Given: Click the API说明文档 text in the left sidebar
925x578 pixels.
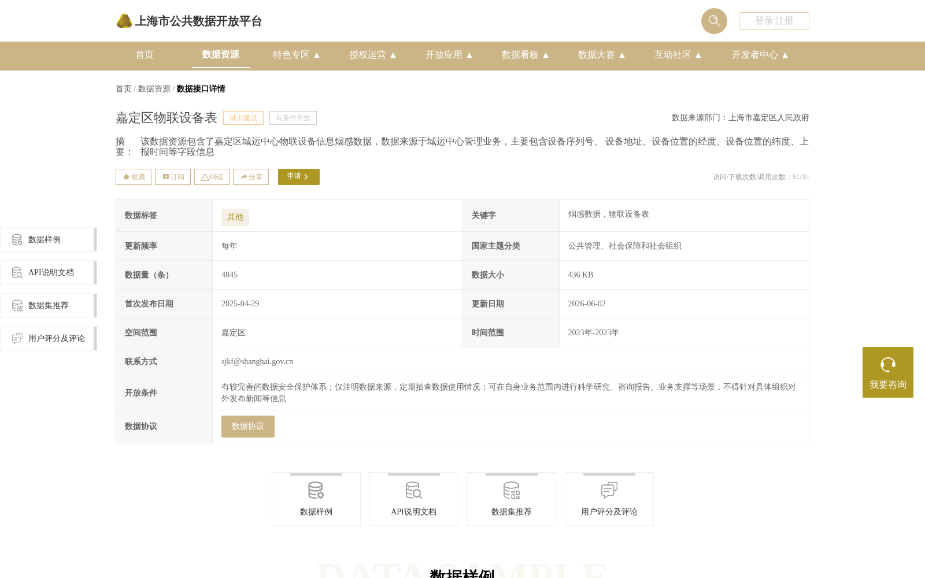Looking at the screenshot, I should click(x=51, y=273).
